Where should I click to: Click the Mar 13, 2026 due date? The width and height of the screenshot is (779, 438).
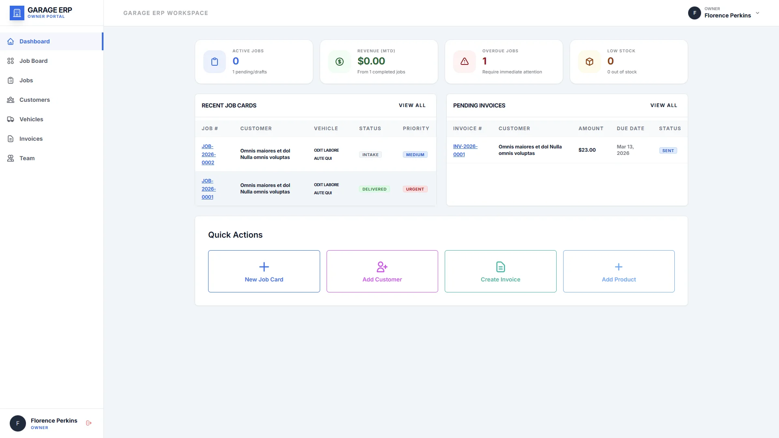(x=625, y=150)
